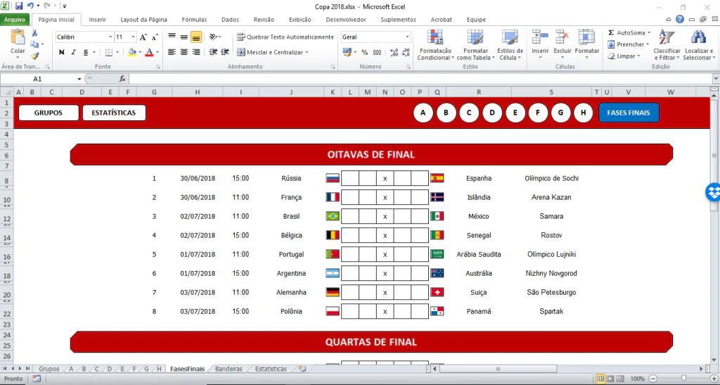Click the score box next to Rússia flag
The image size is (720, 385).
pyautogui.click(x=350, y=178)
